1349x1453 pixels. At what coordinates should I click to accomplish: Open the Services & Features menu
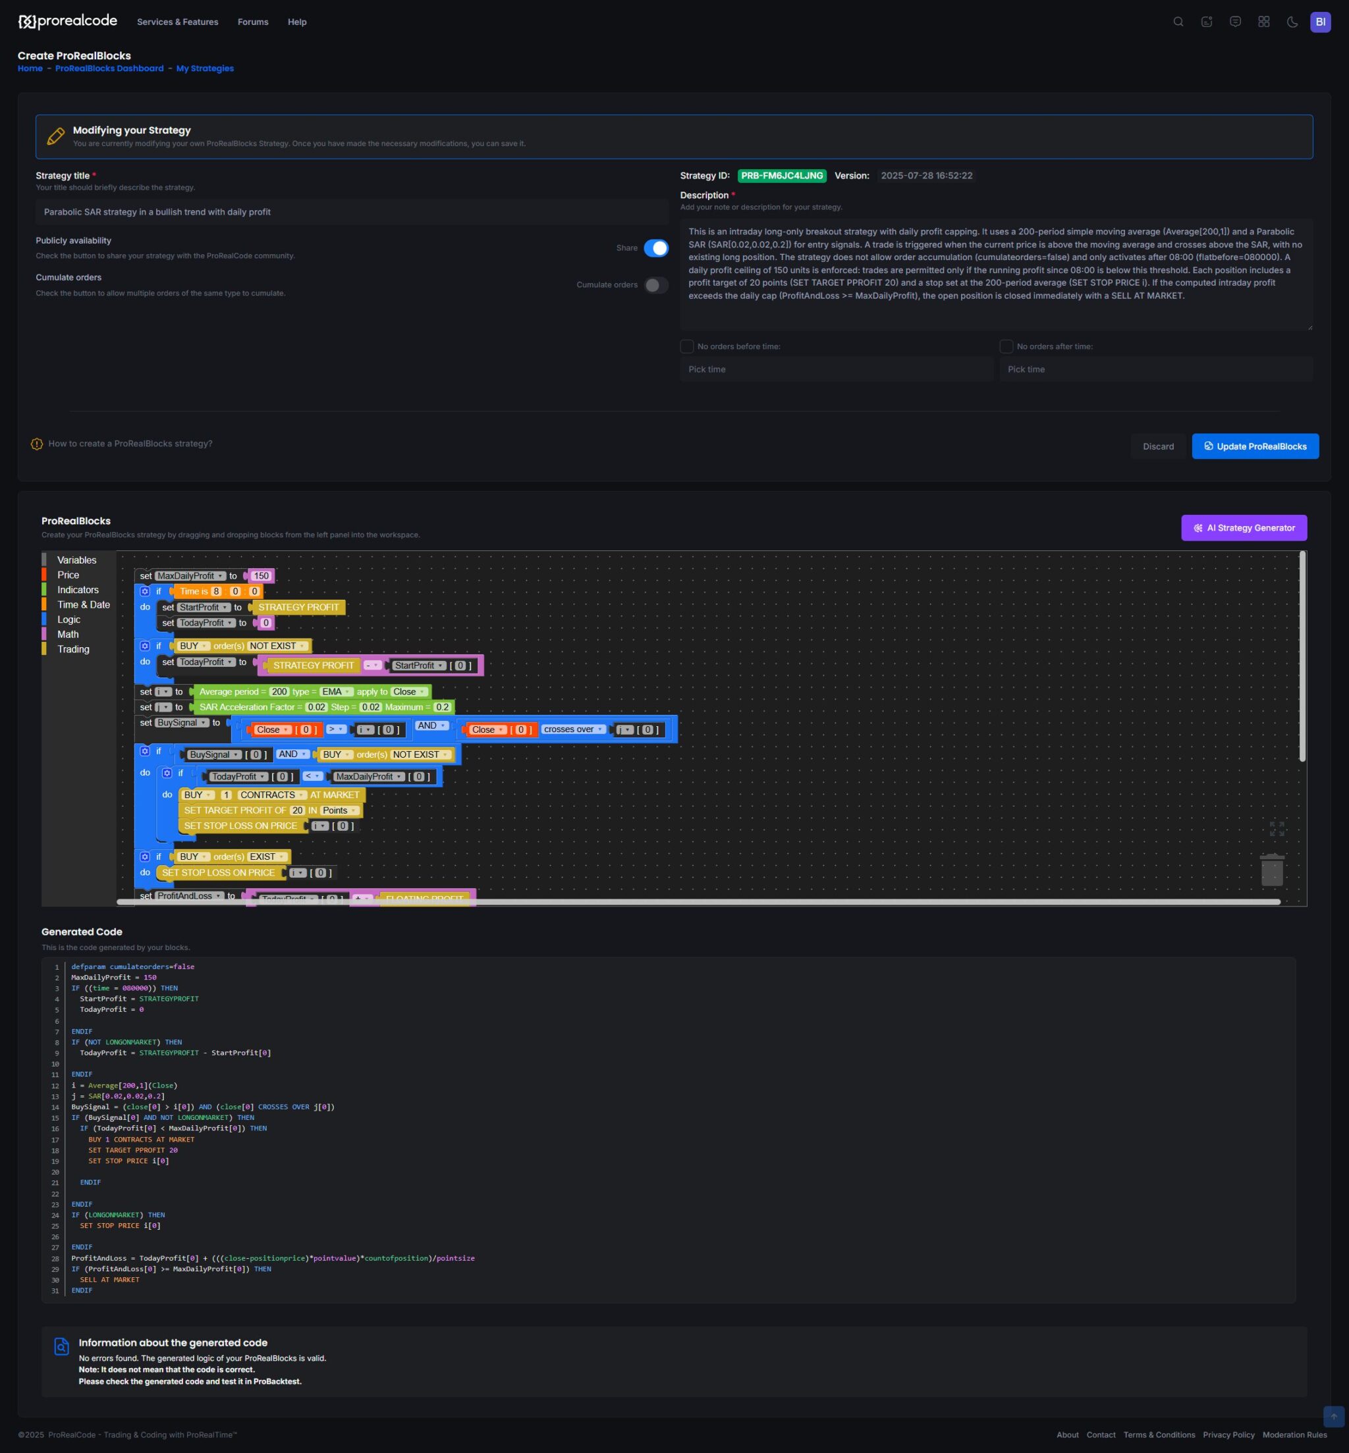(x=177, y=22)
